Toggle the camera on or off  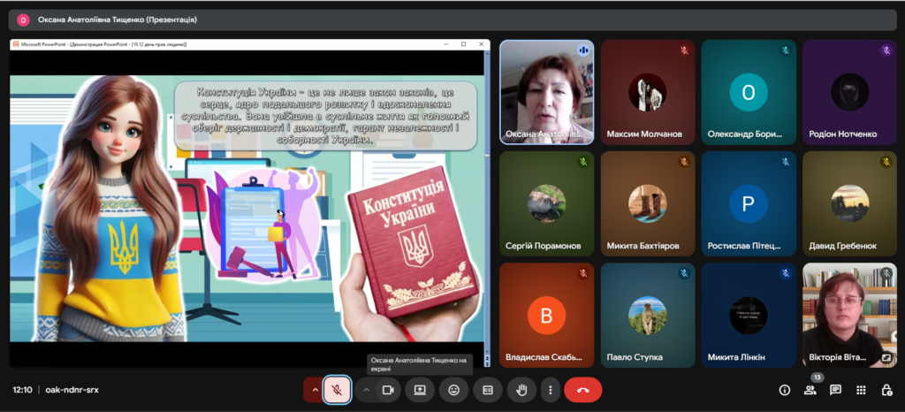(x=387, y=389)
